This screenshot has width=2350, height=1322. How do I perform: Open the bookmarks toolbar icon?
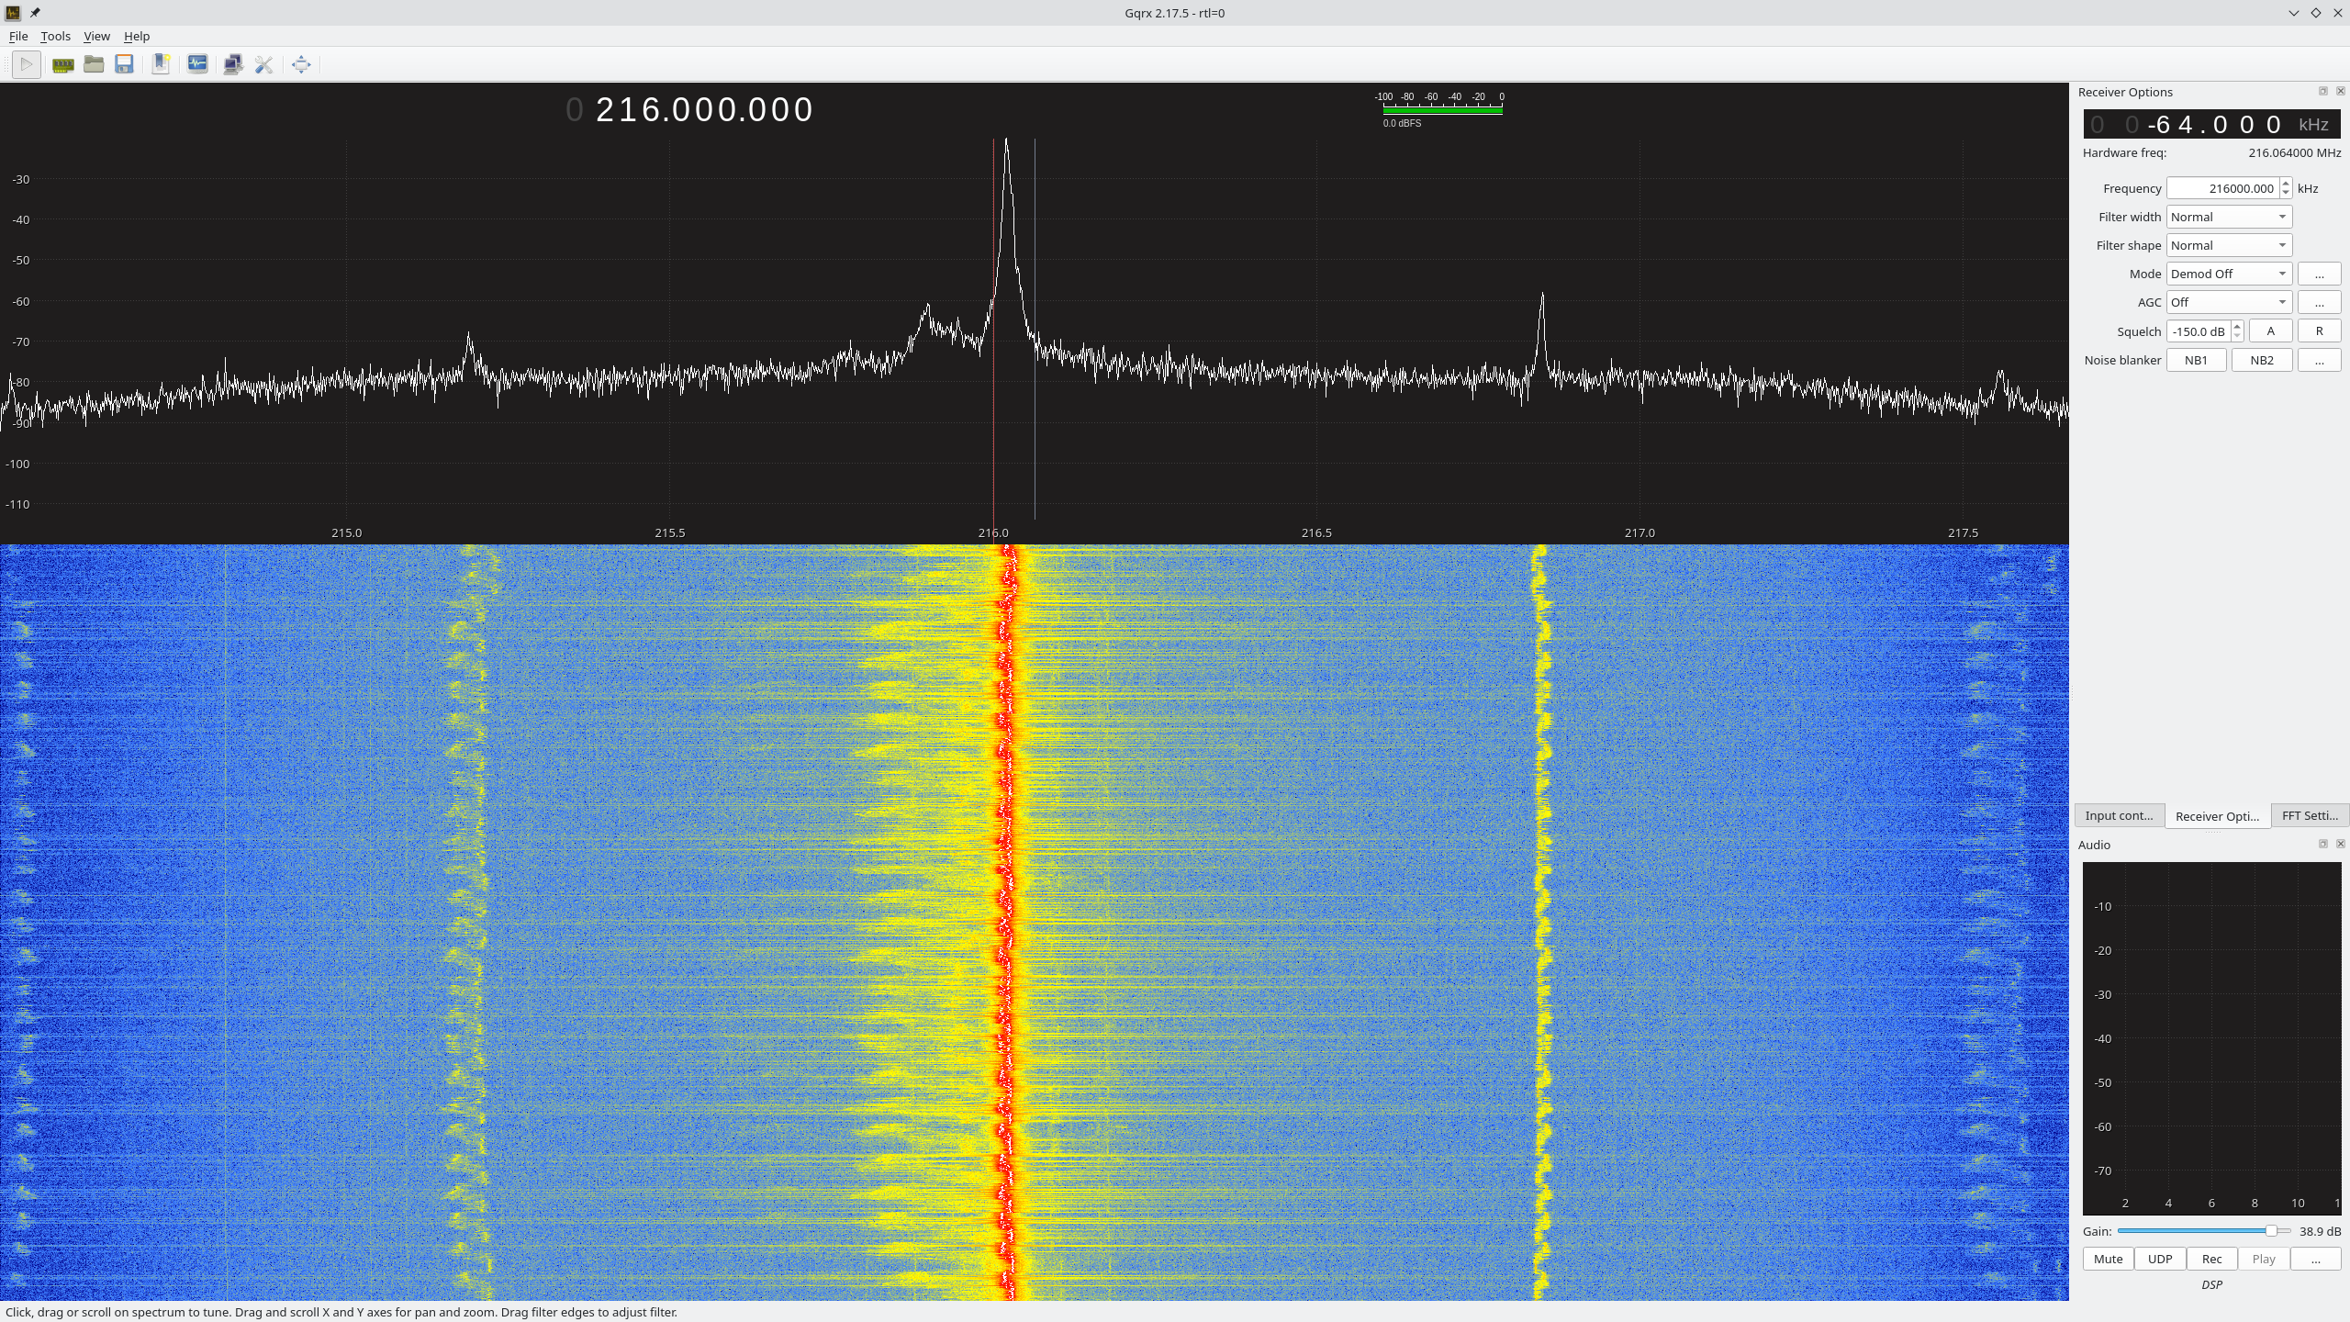tap(161, 64)
